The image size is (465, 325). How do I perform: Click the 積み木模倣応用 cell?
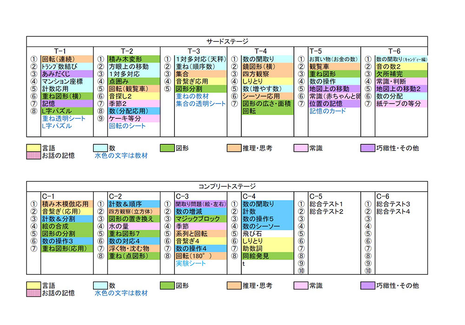pos(67,204)
